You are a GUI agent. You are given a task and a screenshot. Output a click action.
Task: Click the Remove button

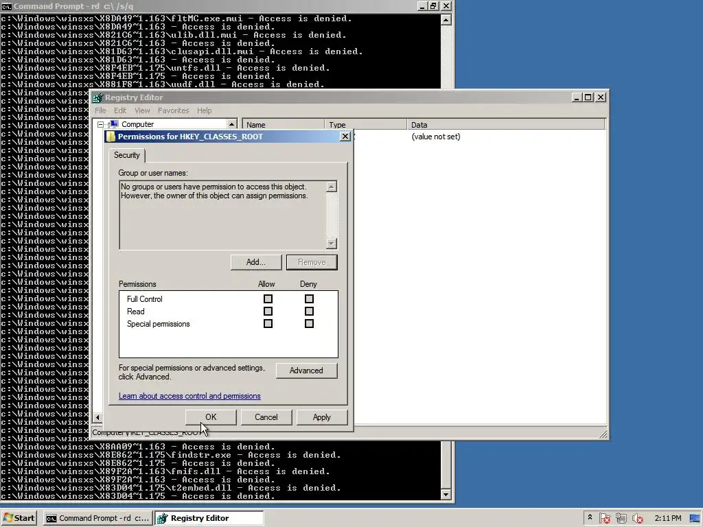tap(312, 262)
